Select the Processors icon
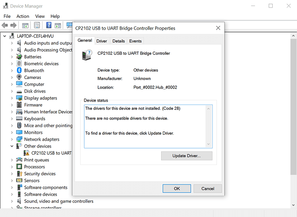 coord(19,167)
